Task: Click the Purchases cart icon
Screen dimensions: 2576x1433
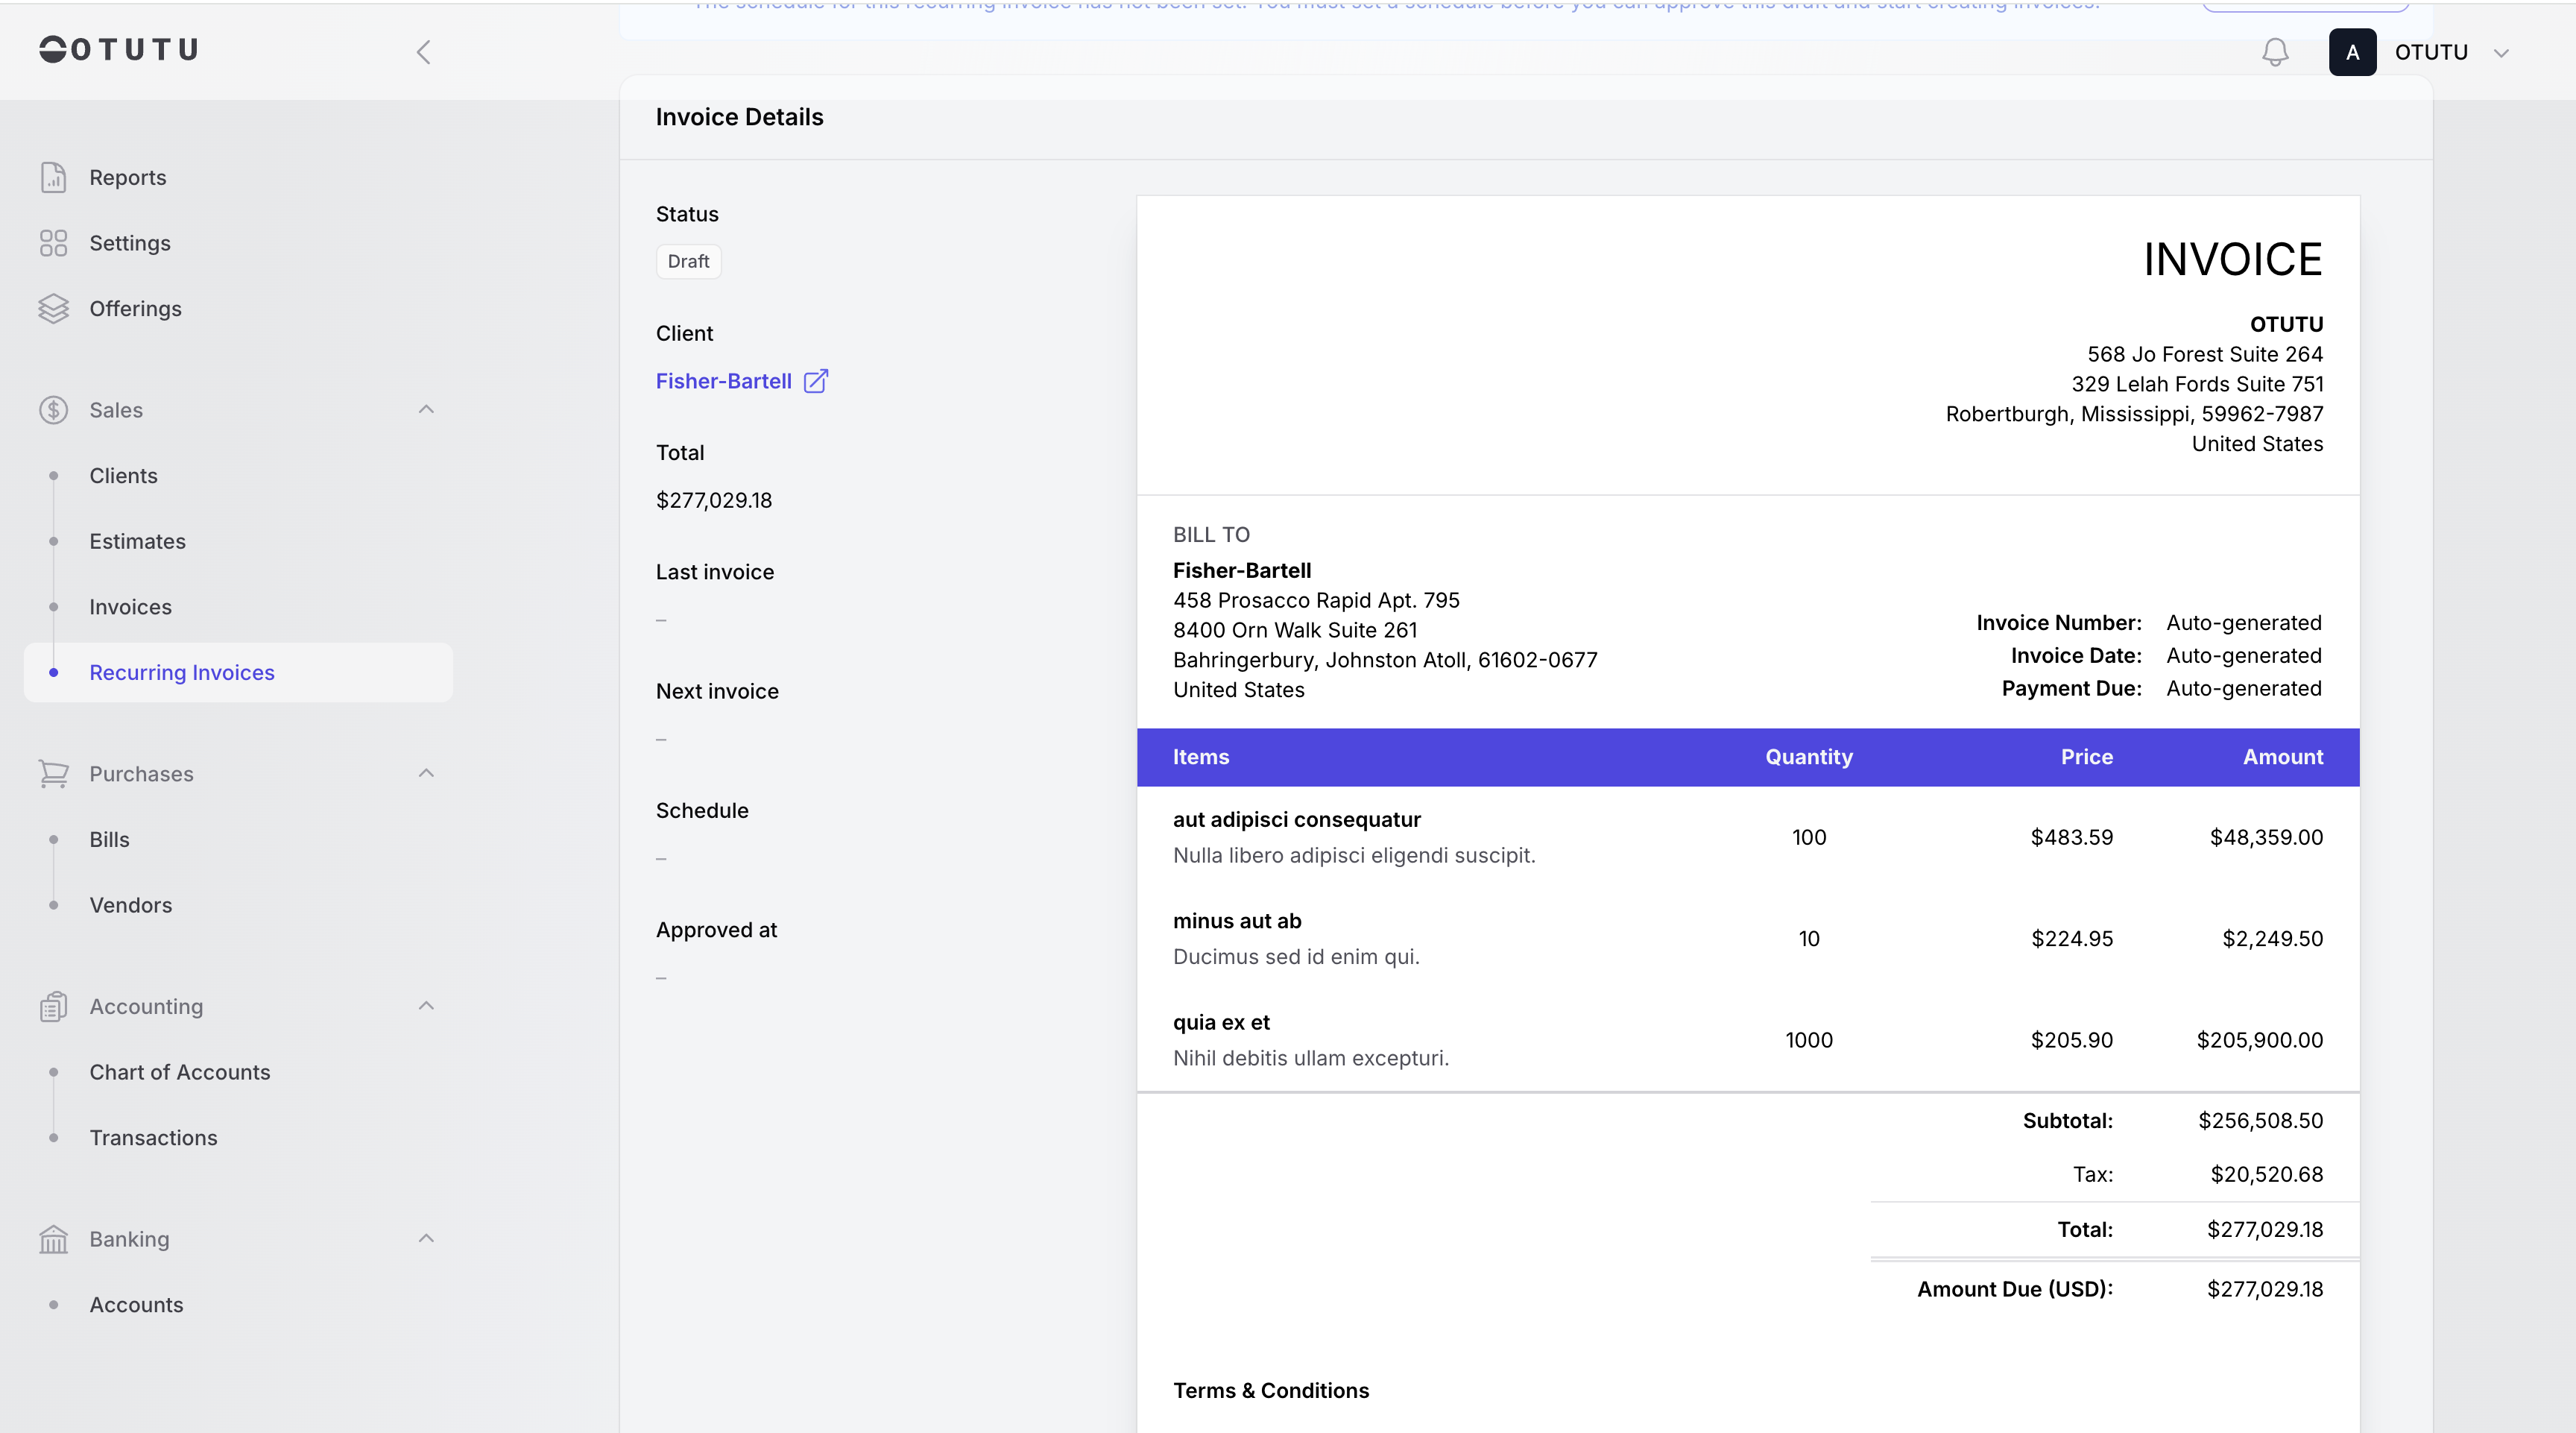Action: (x=53, y=774)
